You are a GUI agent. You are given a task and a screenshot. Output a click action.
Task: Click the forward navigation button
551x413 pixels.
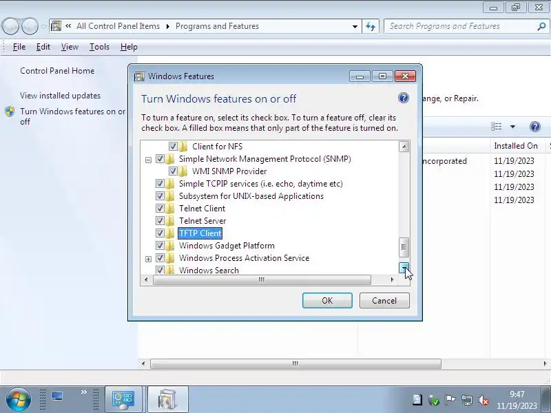[30, 26]
